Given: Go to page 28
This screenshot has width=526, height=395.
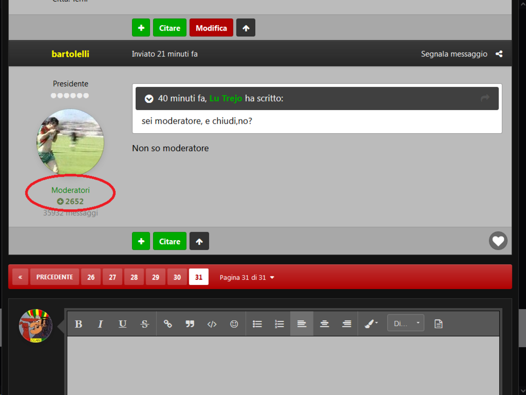Looking at the screenshot, I should (134, 277).
